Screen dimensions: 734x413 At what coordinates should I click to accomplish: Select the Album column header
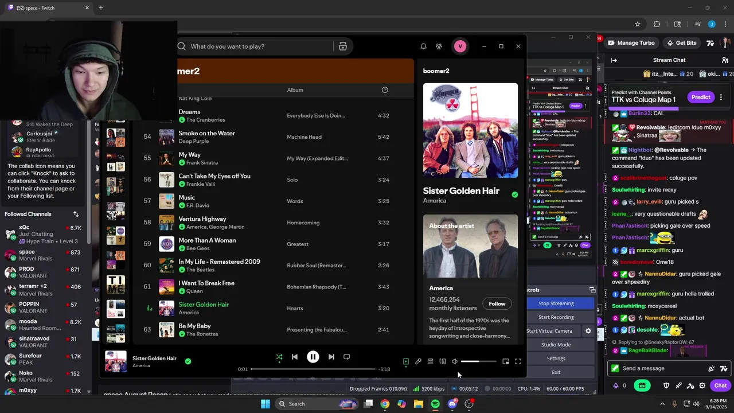click(x=295, y=90)
